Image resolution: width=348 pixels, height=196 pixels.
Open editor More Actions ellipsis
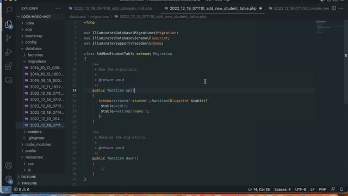coord(341,9)
